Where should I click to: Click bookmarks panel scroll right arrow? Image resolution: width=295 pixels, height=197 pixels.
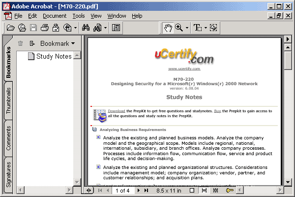pos(69,190)
